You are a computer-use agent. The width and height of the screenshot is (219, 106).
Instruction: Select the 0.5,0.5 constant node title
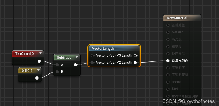[x=27, y=71]
